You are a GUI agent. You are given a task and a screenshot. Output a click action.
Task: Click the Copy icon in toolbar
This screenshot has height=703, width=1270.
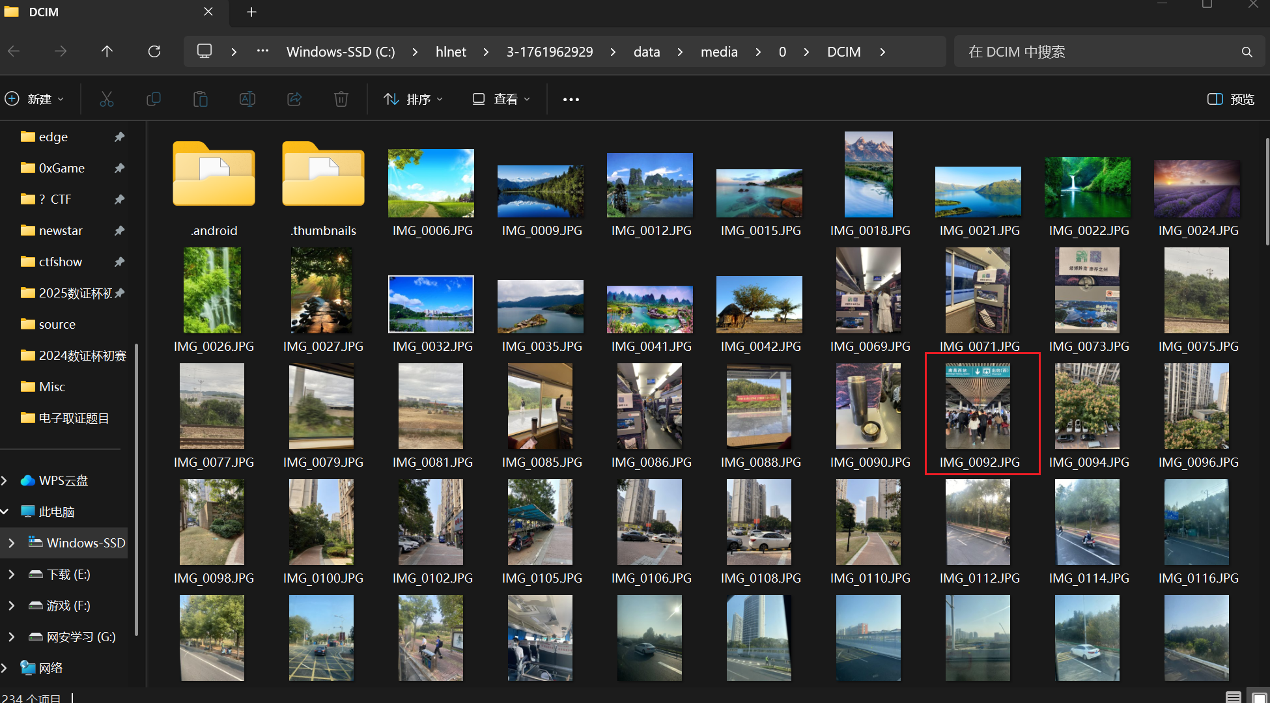[154, 99]
